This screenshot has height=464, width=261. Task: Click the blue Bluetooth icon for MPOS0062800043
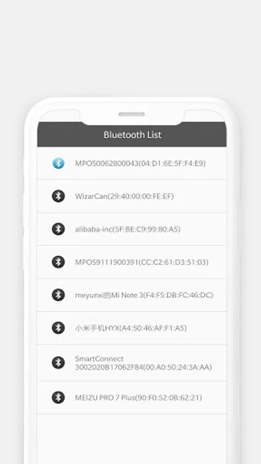click(58, 163)
